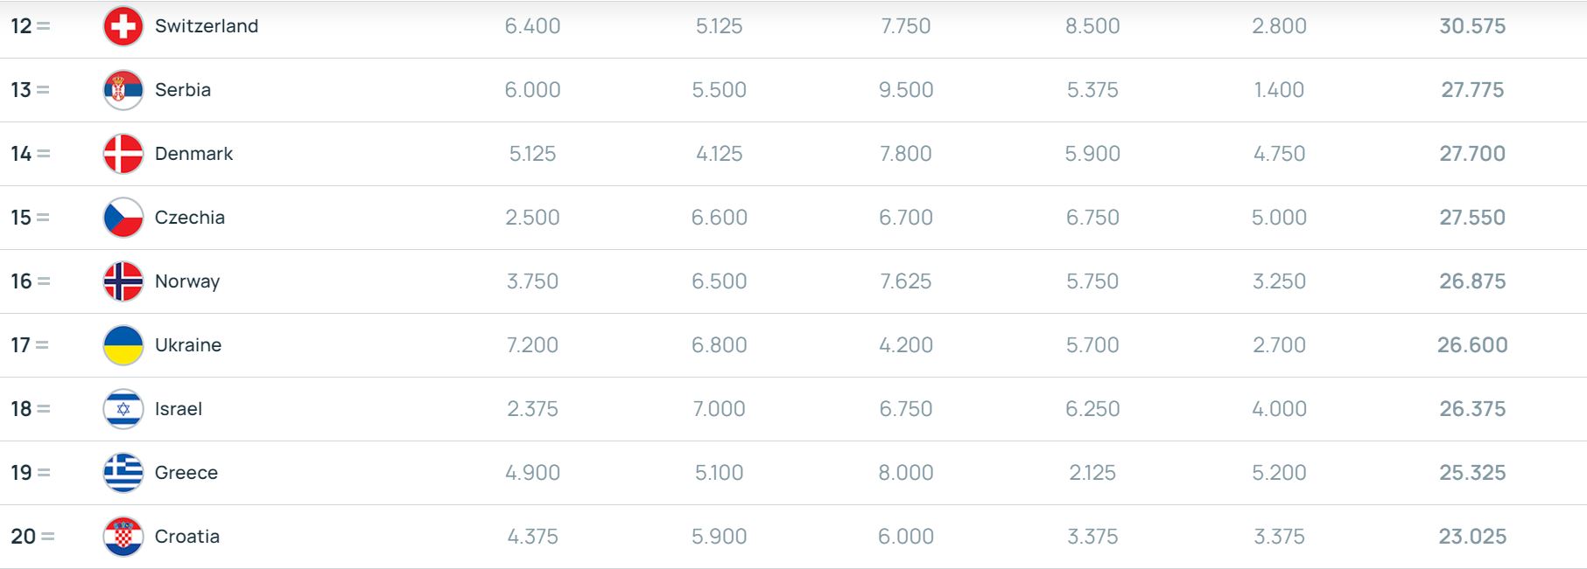Click the Ukraine flag icon
The height and width of the screenshot is (569, 1587).
pyautogui.click(x=123, y=345)
